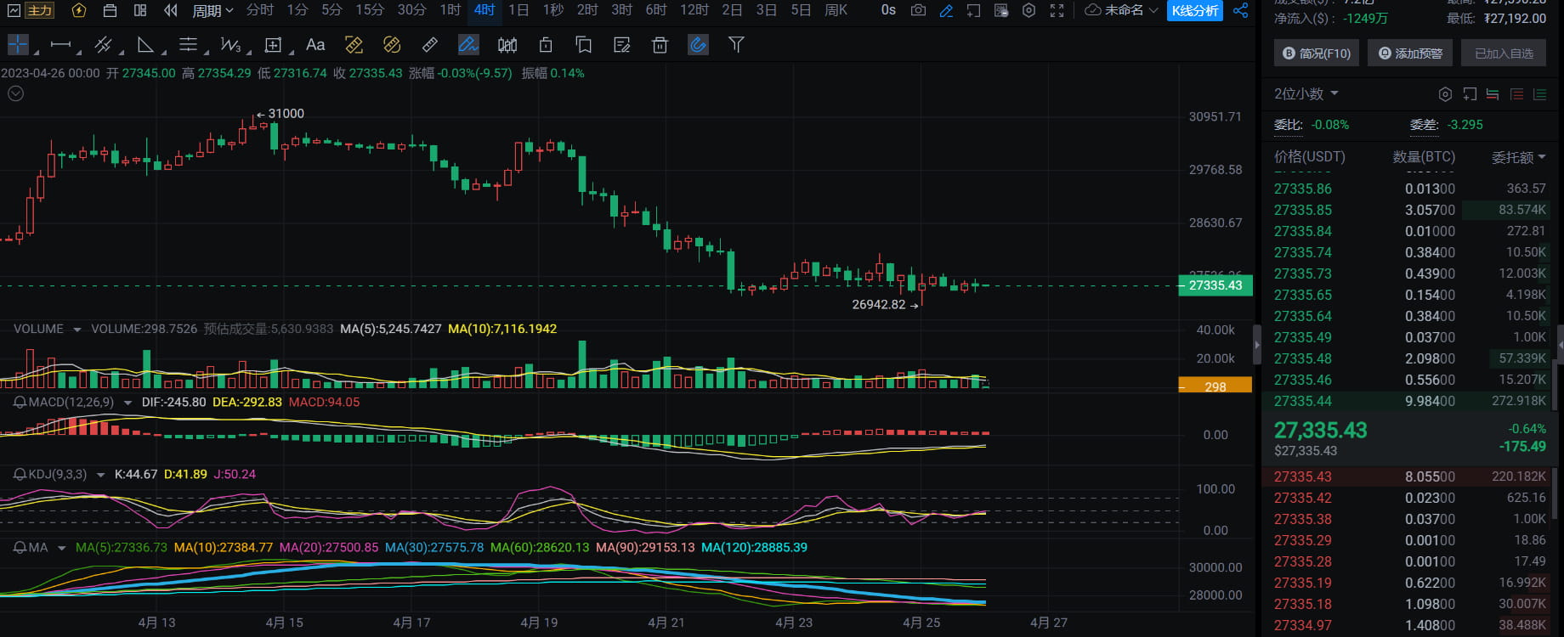The height and width of the screenshot is (637, 1564).
Task: Open the funnel filter icon
Action: point(736,45)
